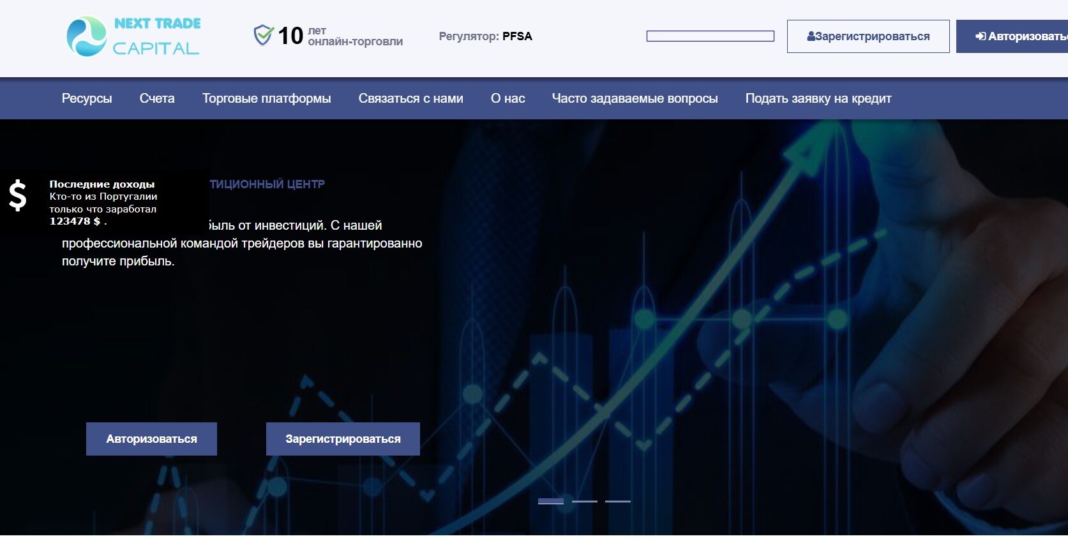Image resolution: width=1068 pixels, height=557 pixels.
Task: Click hero banner Авторизоваться button
Action: pos(151,439)
